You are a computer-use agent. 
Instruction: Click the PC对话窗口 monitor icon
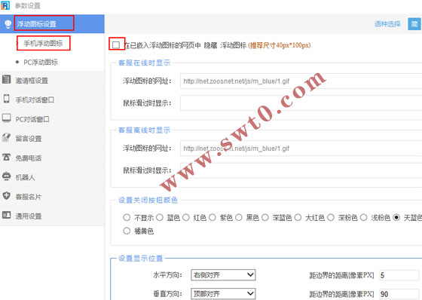[6, 118]
